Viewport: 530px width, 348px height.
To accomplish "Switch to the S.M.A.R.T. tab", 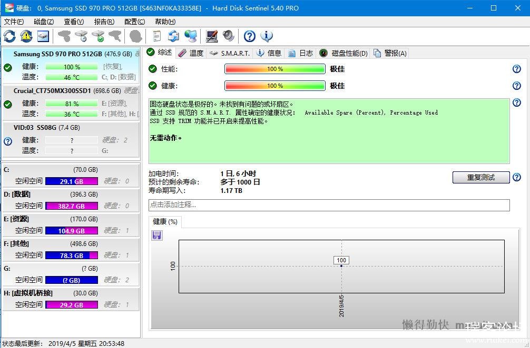I will [x=230, y=53].
